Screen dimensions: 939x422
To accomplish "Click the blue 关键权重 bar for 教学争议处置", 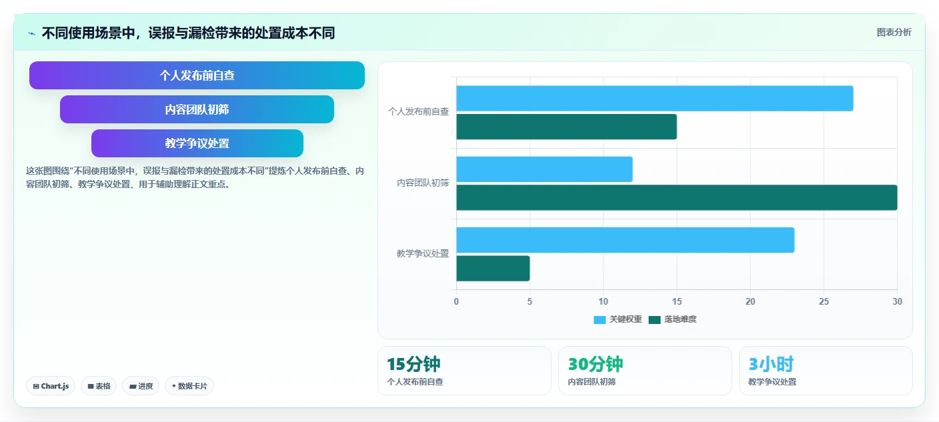I will pos(625,240).
